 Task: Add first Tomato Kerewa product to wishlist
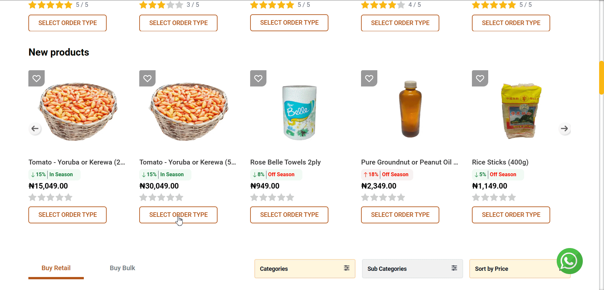tap(37, 78)
